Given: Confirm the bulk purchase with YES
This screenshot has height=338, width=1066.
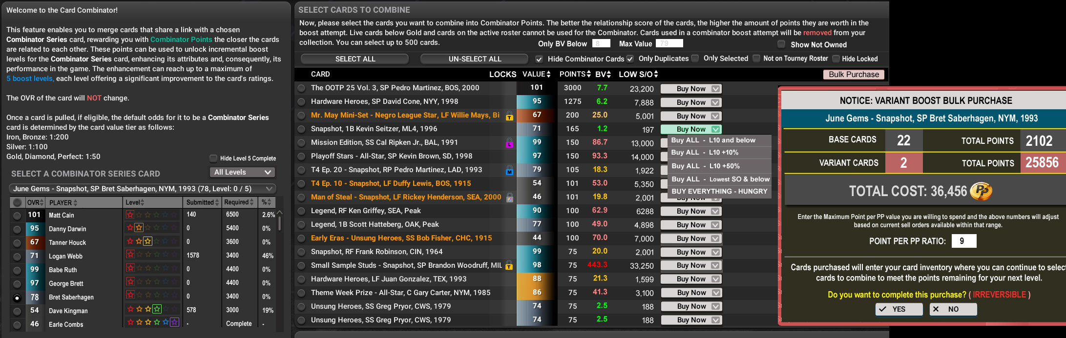Looking at the screenshot, I should coord(899,309).
